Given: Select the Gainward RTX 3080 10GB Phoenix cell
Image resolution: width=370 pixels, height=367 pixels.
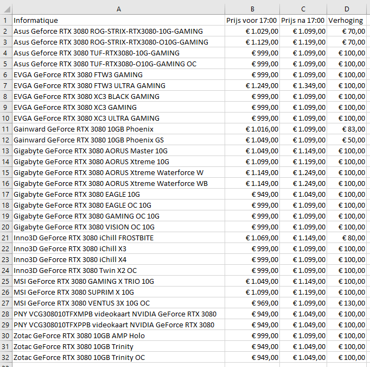Looking at the screenshot, I should pos(119,129).
